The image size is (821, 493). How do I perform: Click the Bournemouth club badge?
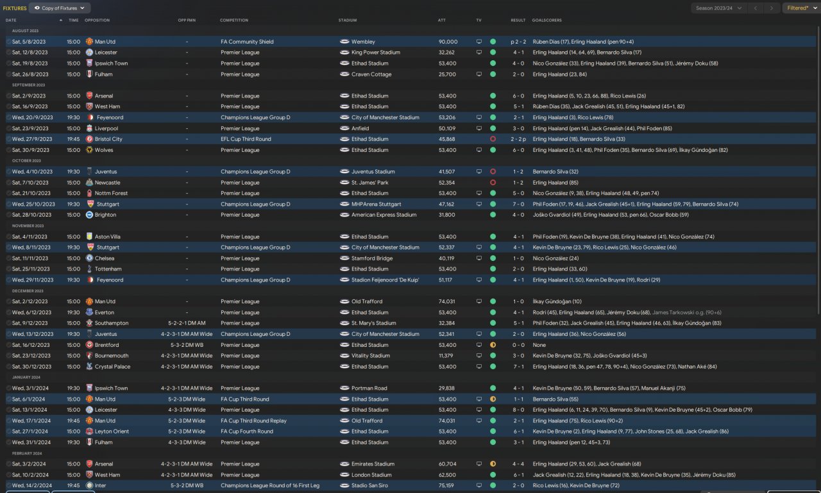(x=89, y=356)
